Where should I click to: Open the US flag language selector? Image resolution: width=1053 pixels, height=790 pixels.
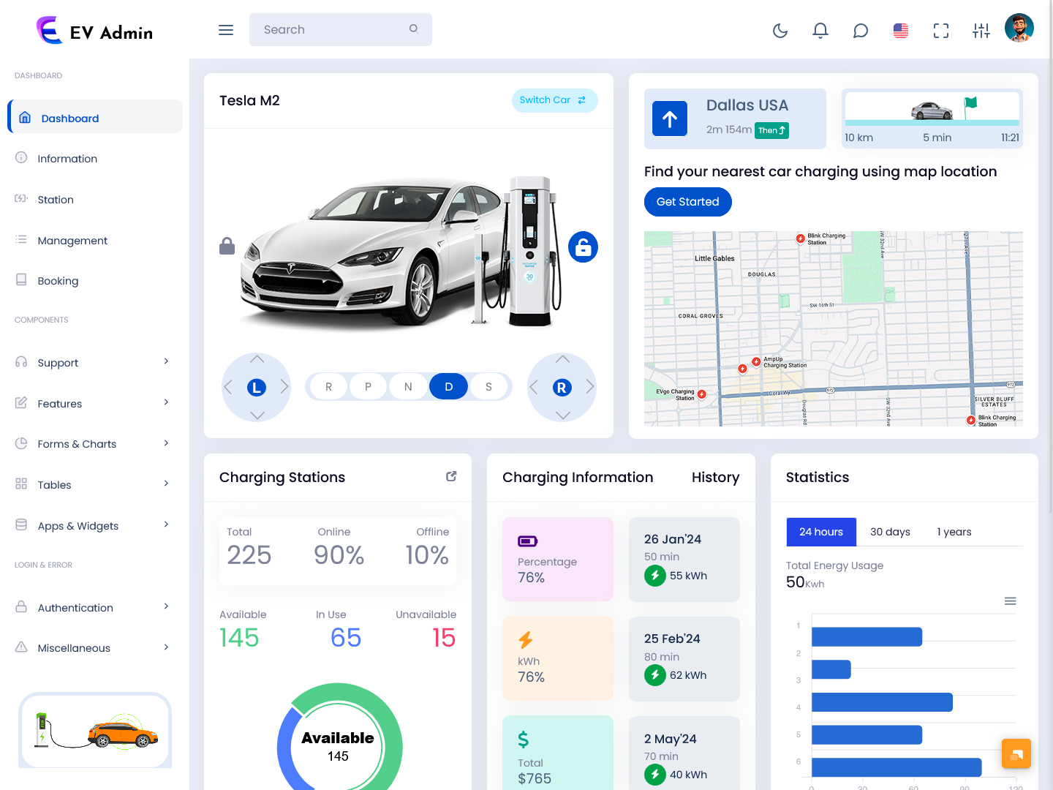[901, 30]
